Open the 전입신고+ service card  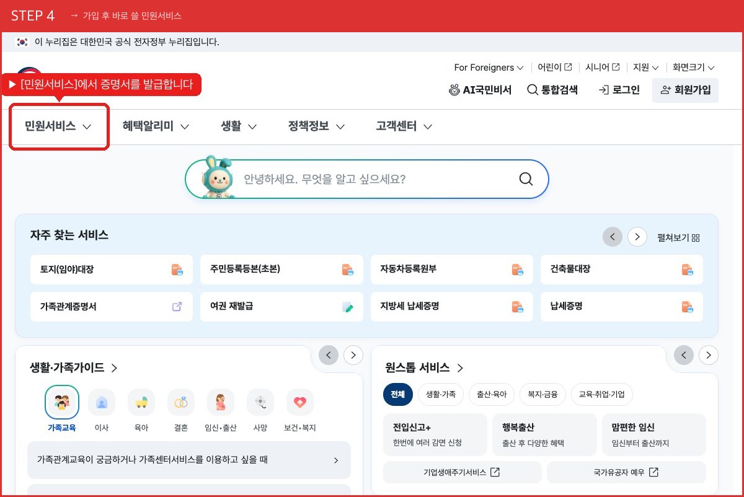pyautogui.click(x=435, y=434)
